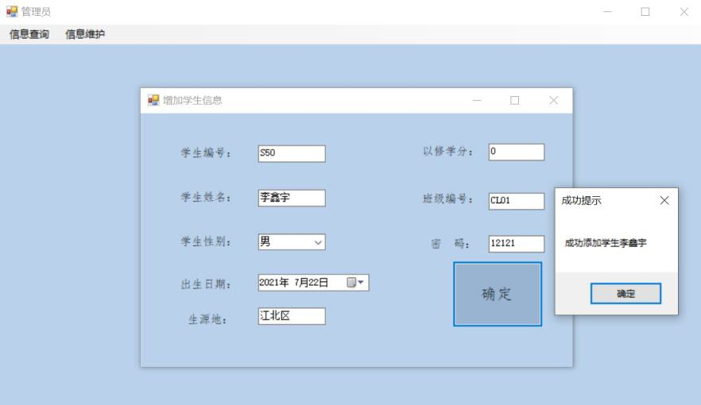Minimize the 管理员 main window
This screenshot has width=701, height=405.
pos(607,12)
